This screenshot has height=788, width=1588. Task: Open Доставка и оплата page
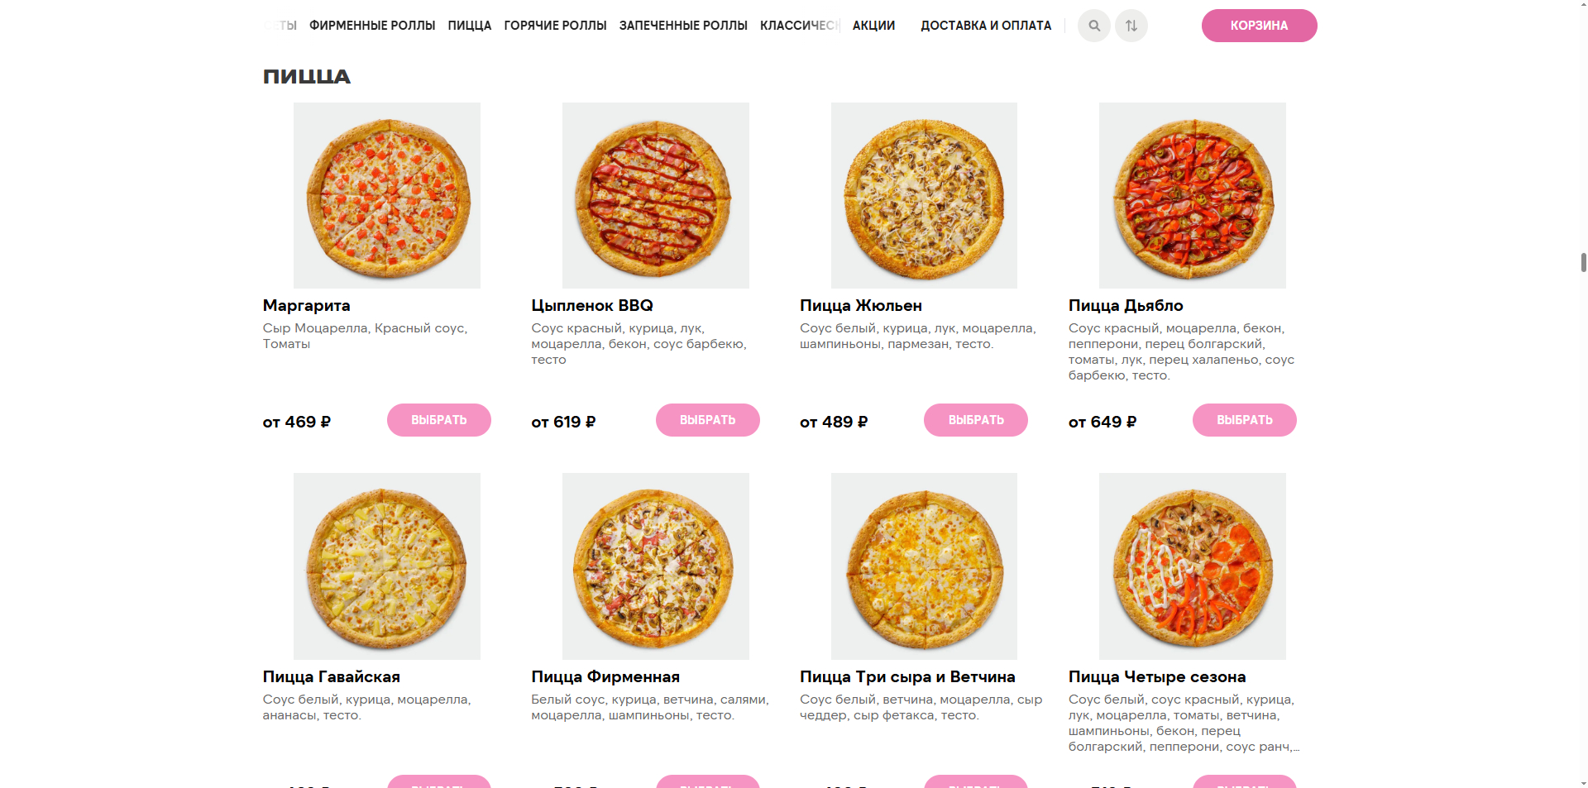click(986, 26)
